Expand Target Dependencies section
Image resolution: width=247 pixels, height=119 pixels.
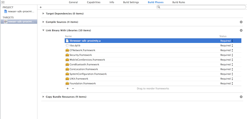[x=43, y=14]
